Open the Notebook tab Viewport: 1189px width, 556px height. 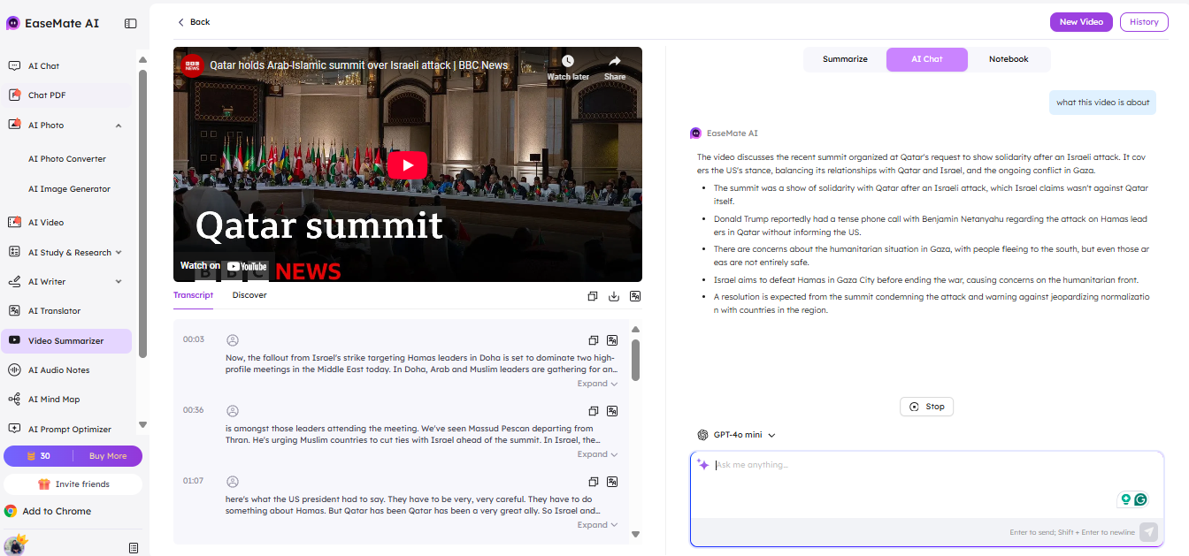pos(1009,59)
